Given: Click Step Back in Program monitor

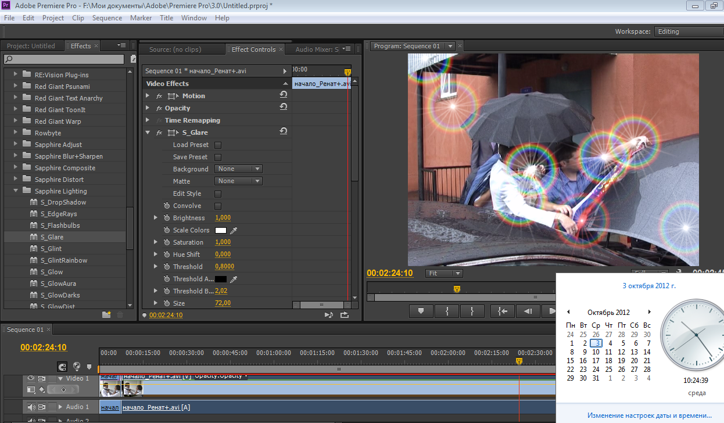Looking at the screenshot, I should (x=528, y=311).
